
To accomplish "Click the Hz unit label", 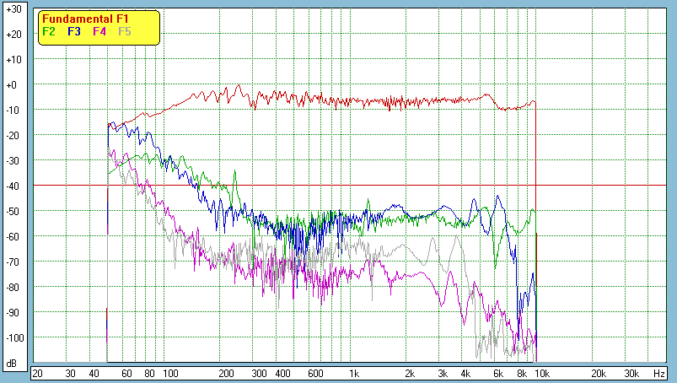I will click(658, 373).
